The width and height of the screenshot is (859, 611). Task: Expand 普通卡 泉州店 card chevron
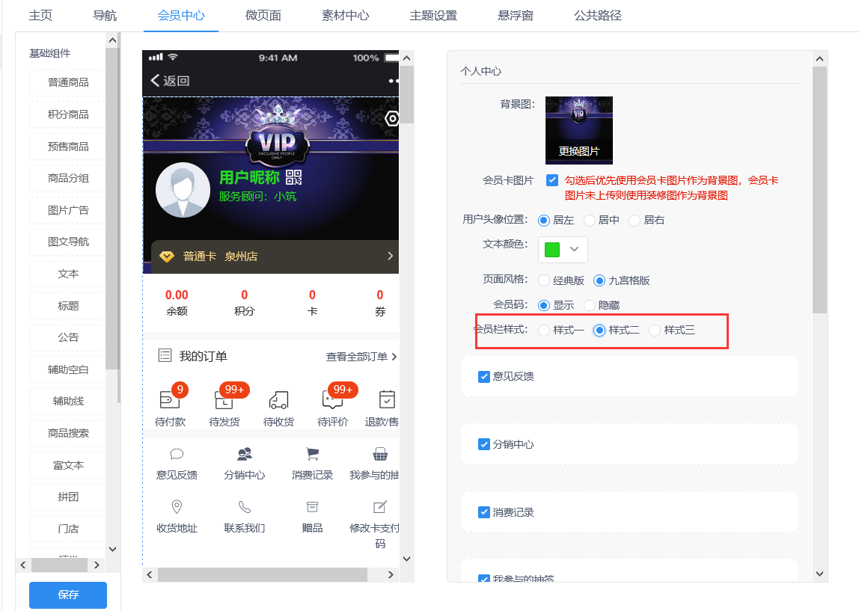click(390, 256)
